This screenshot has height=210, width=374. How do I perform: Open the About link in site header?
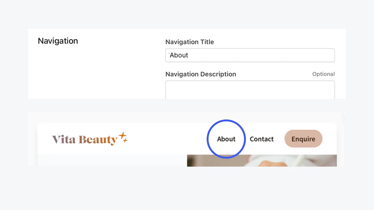(226, 139)
